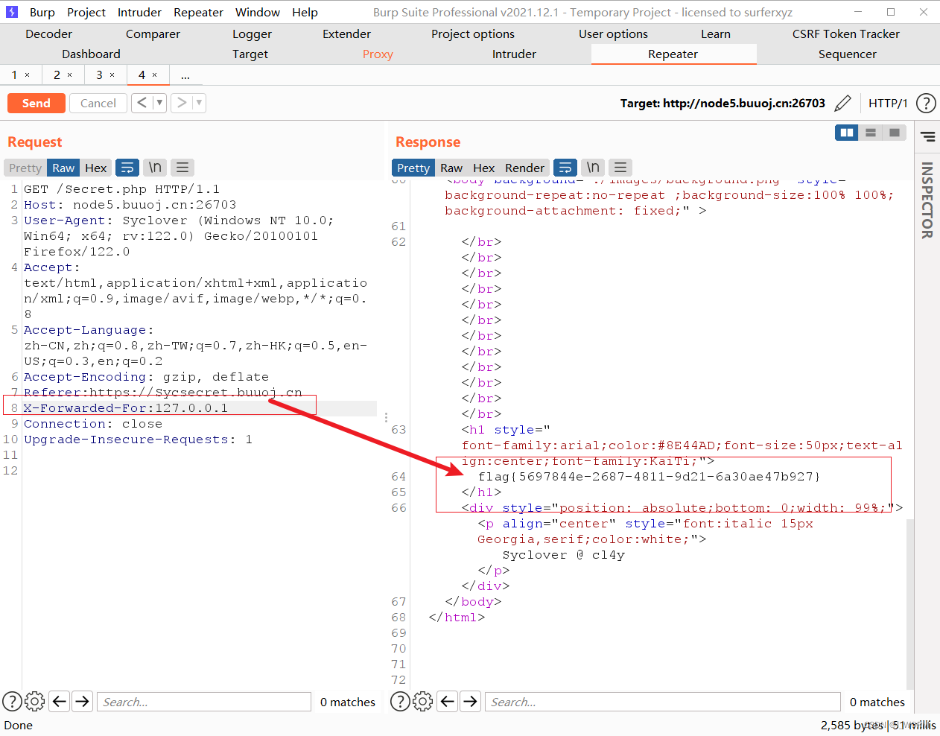
Task: Switch to the Sequencer tab
Action: coord(847,54)
